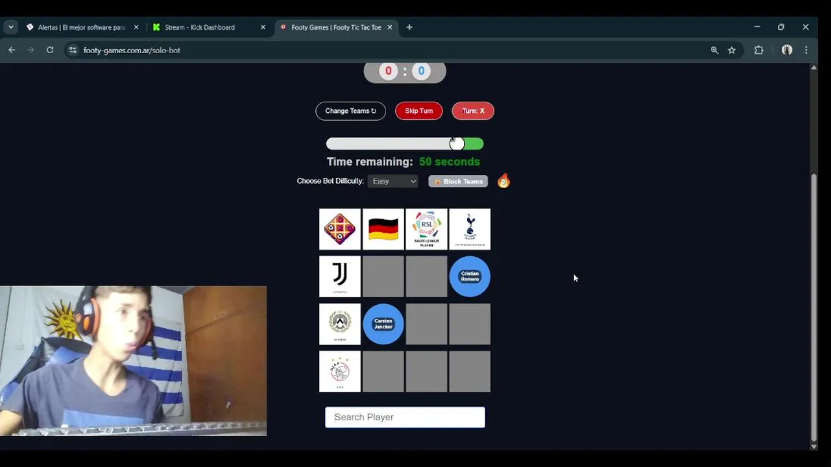This screenshot has height=467, width=831.
Task: Click the Skip Turn button
Action: pyautogui.click(x=418, y=111)
